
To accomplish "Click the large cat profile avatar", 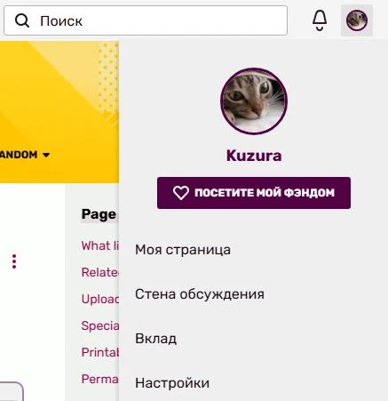I will pyautogui.click(x=254, y=101).
